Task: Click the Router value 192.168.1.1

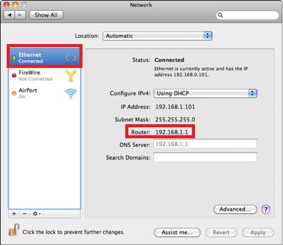Action: point(172,132)
